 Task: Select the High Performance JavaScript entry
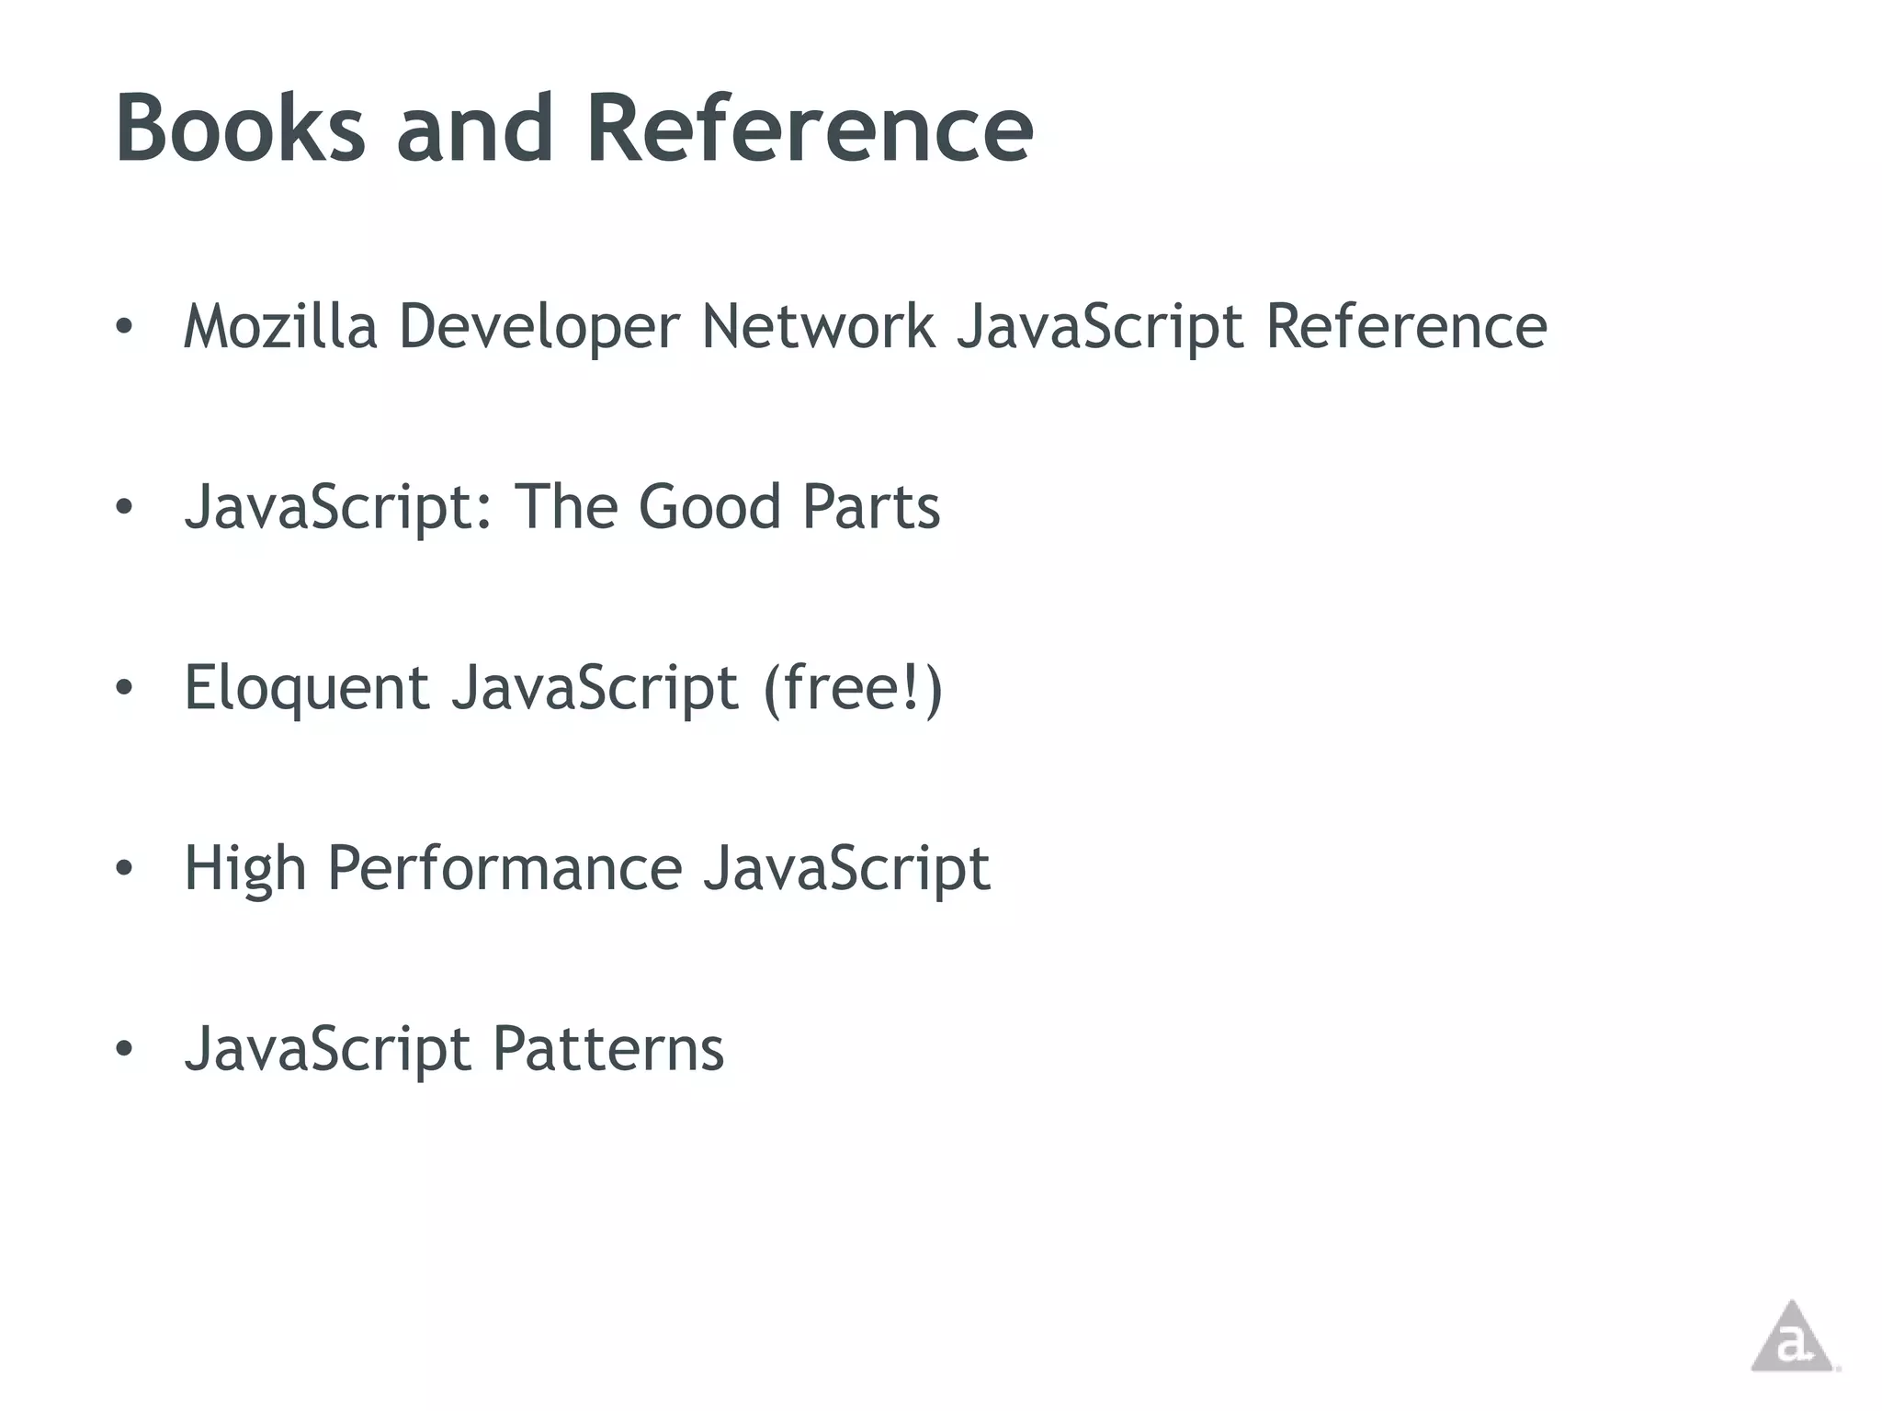586,868
